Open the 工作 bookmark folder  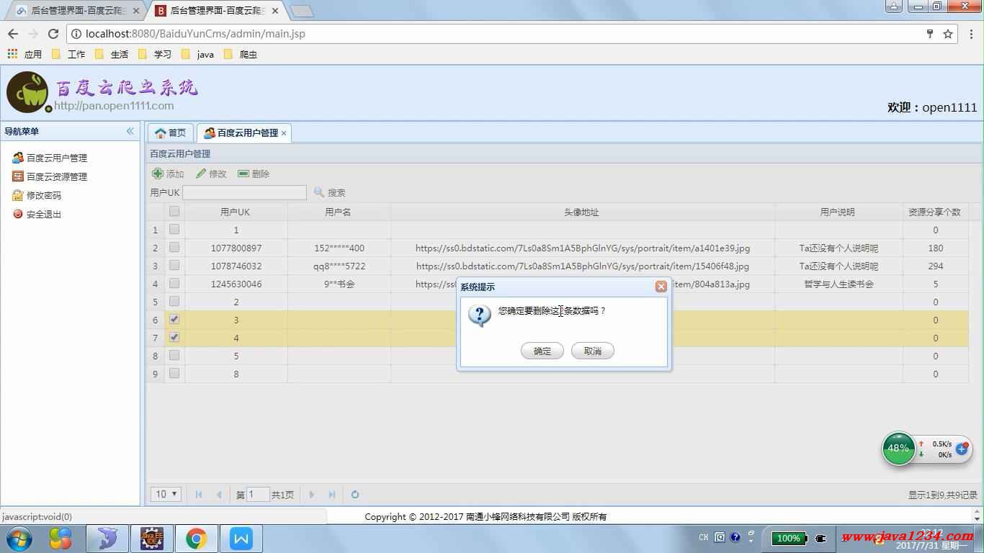coord(68,54)
